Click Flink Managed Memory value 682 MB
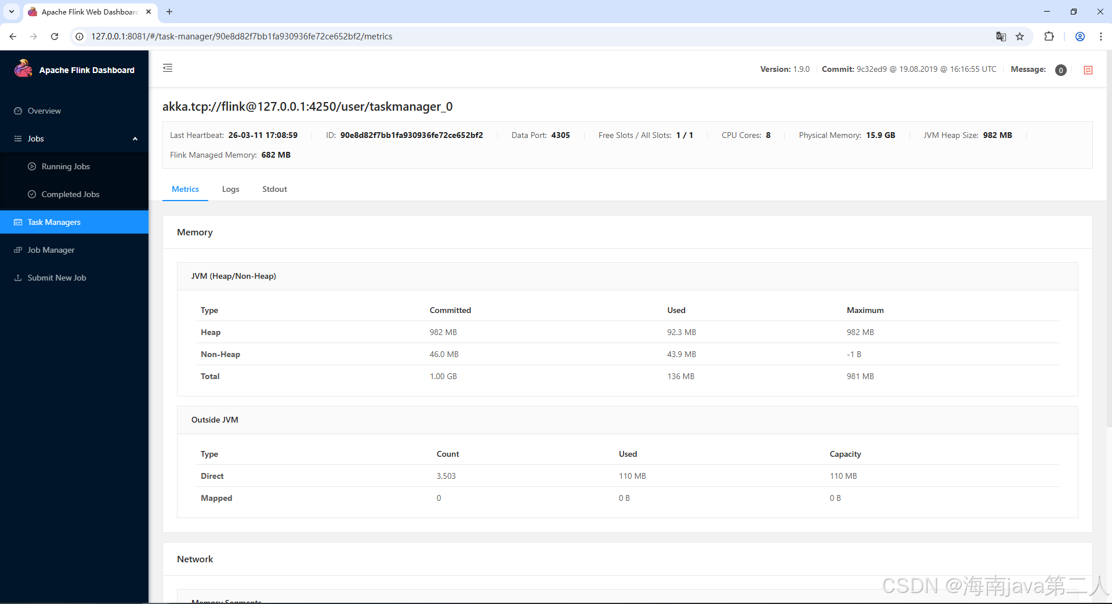Screen dimensions: 1112x604 (276, 155)
